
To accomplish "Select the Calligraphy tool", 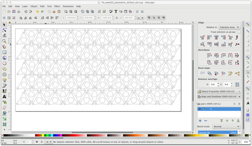I will tap(4, 91).
